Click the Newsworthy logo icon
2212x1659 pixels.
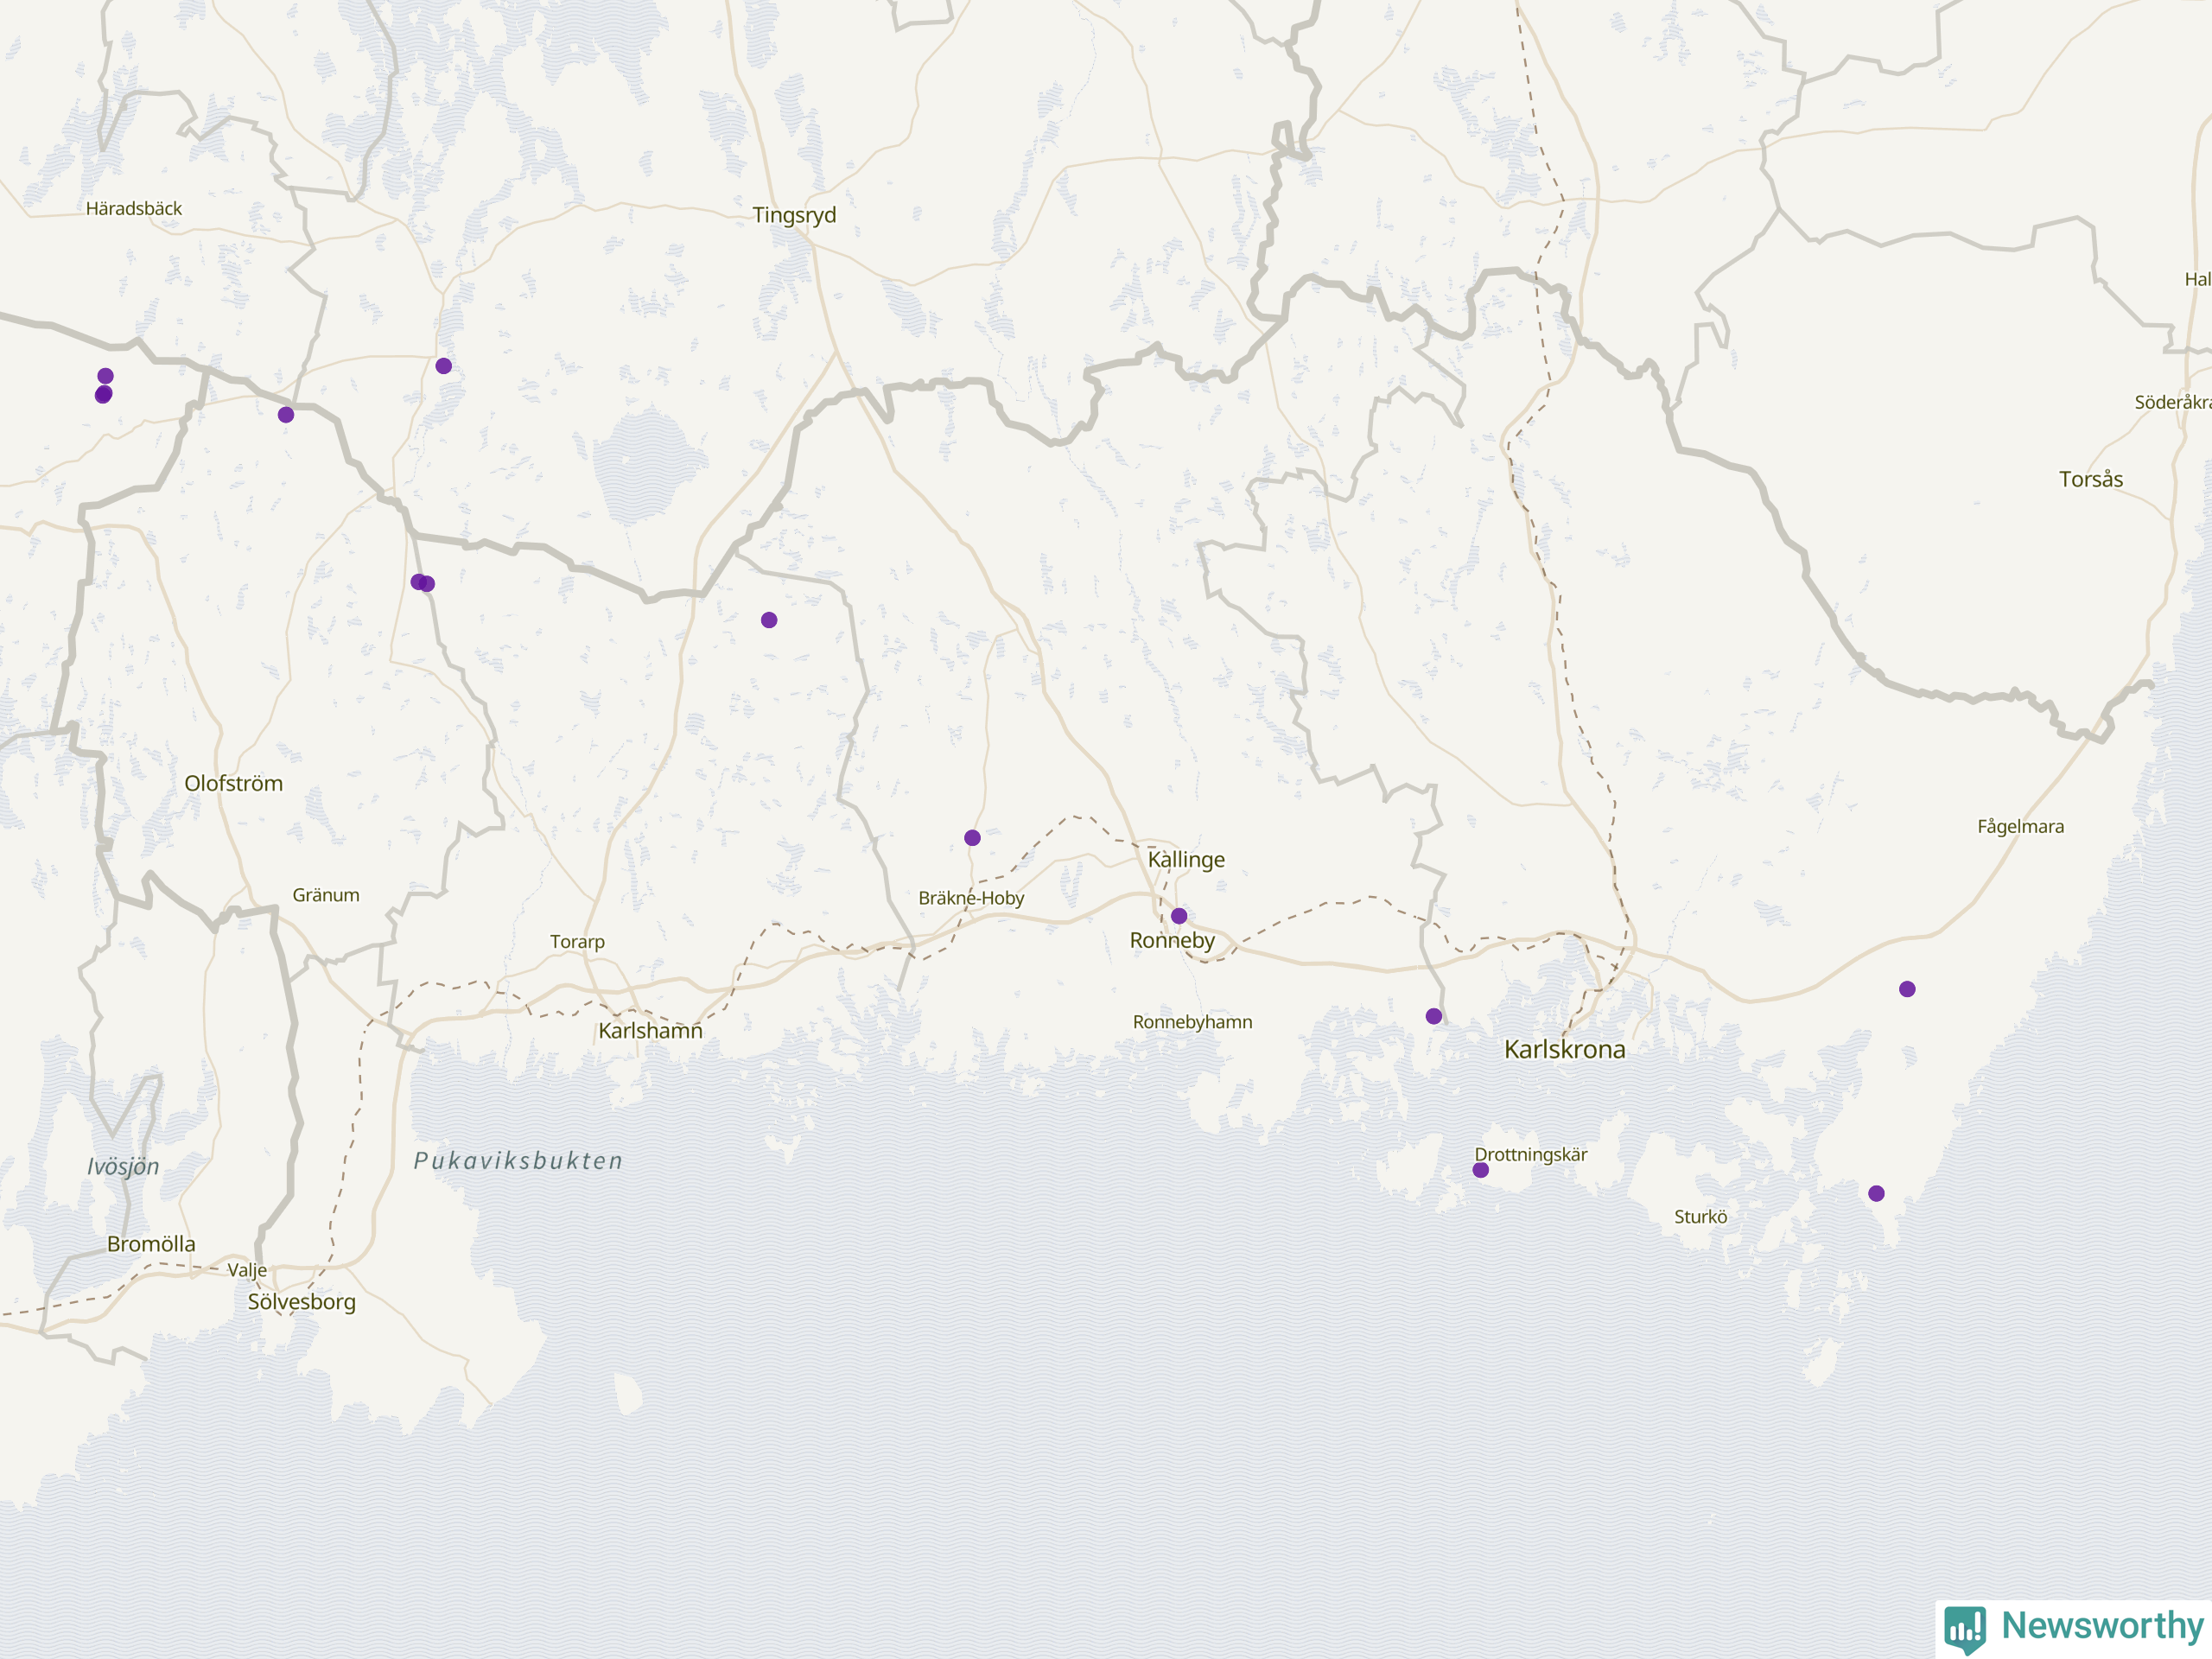click(1965, 1629)
